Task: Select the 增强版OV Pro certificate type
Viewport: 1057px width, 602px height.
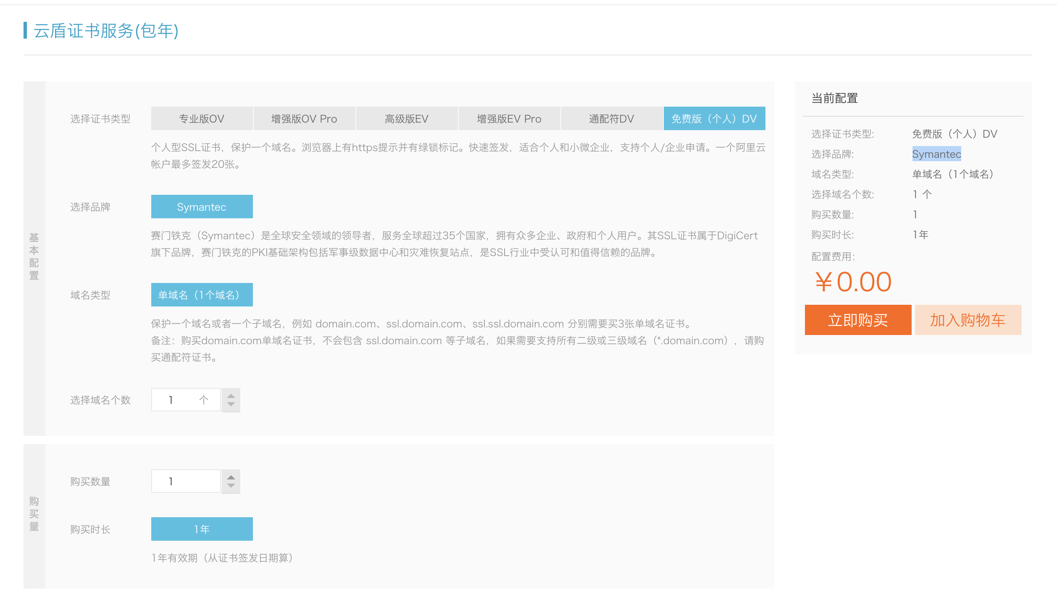Action: pyautogui.click(x=304, y=119)
